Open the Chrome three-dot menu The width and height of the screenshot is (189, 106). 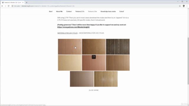(187, 6)
